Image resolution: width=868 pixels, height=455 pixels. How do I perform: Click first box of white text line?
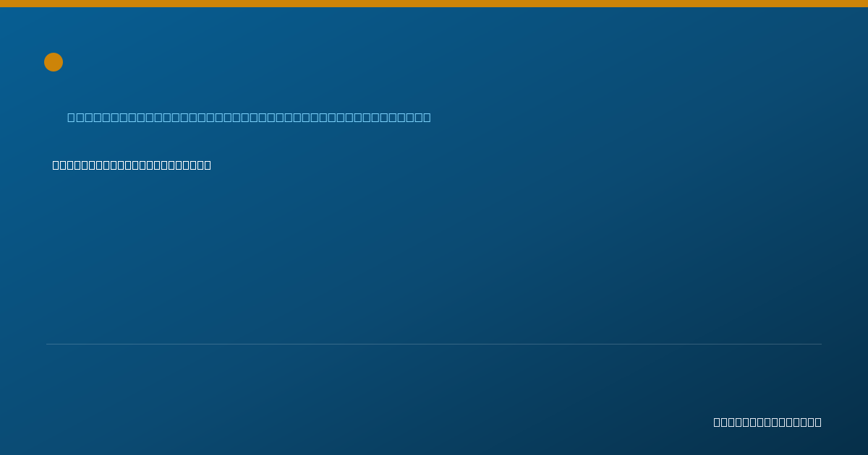tap(56, 165)
